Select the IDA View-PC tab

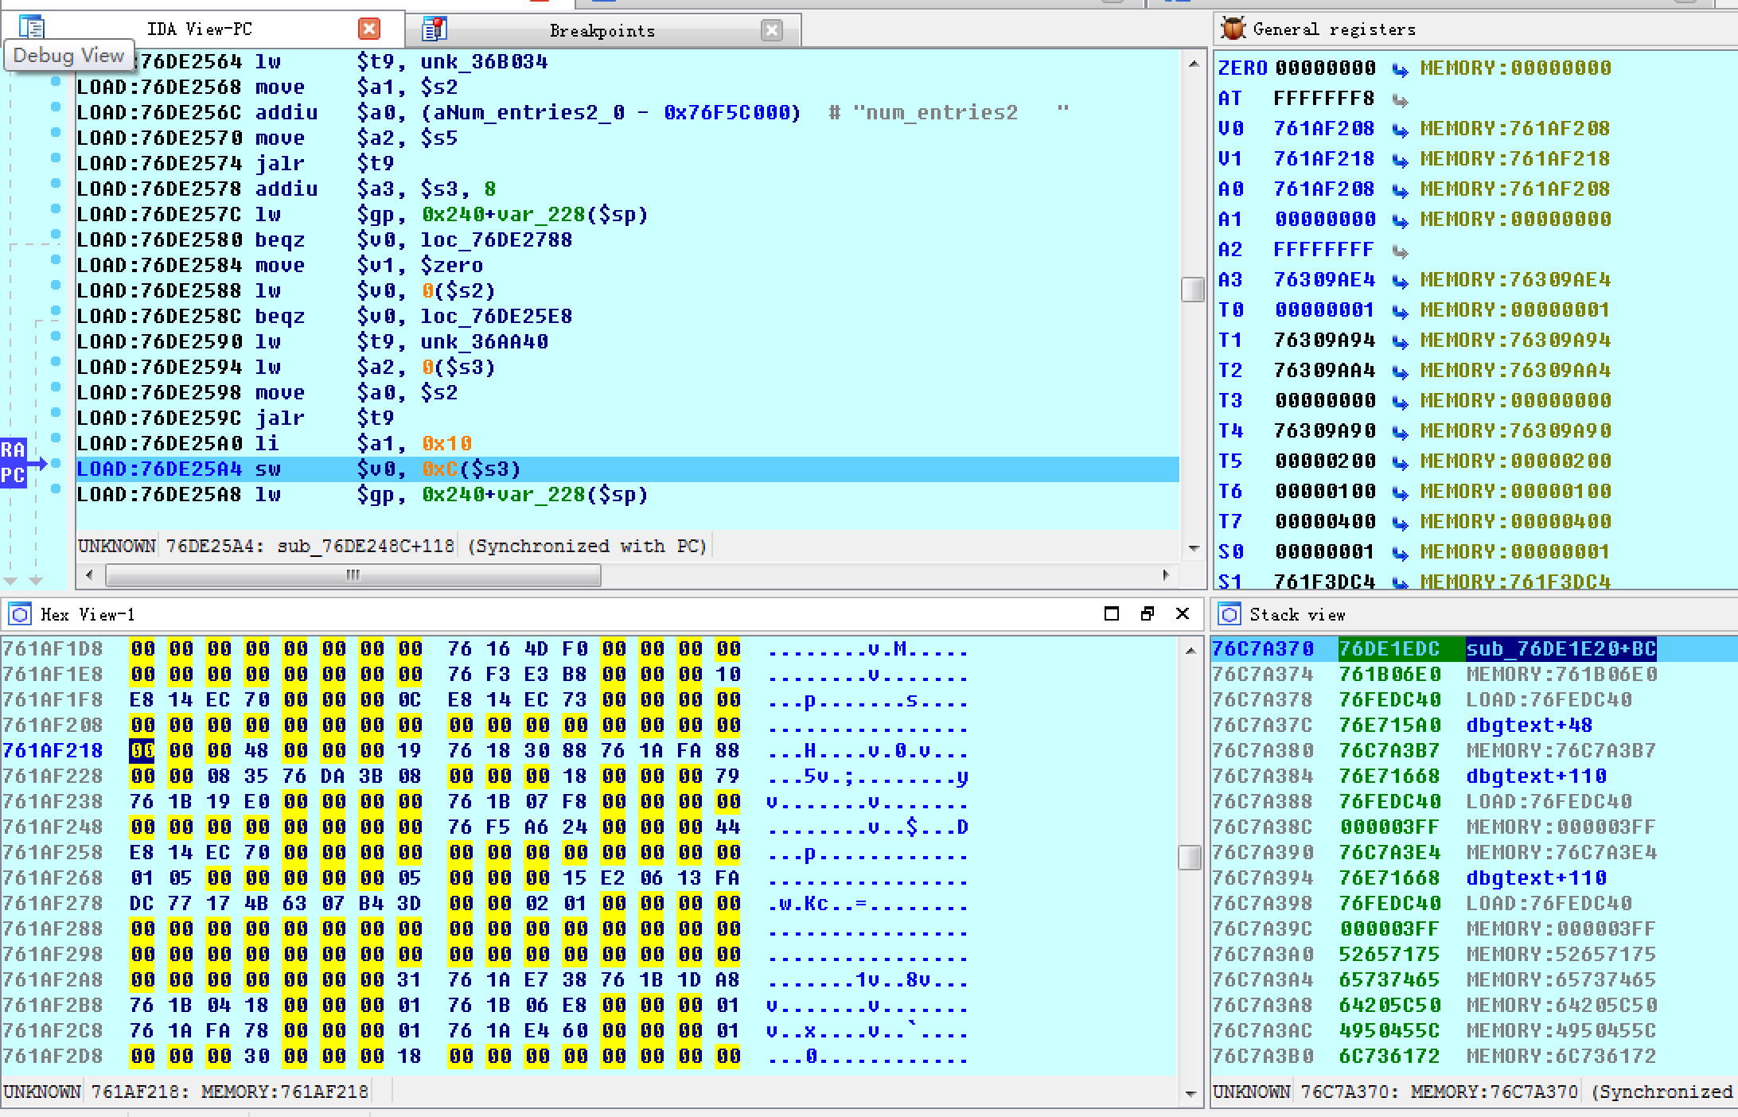(199, 29)
